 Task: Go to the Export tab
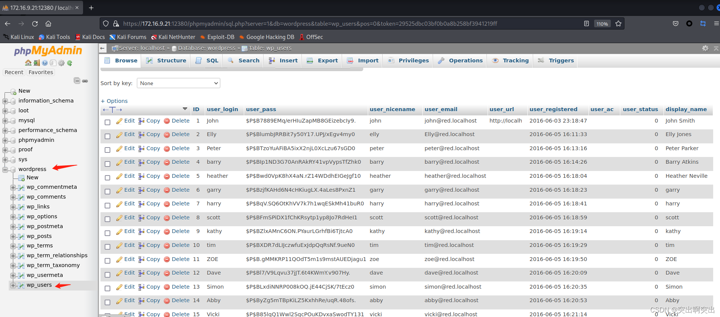coord(322,61)
